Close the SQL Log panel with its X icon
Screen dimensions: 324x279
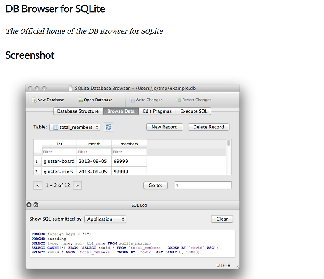[x=29, y=205]
